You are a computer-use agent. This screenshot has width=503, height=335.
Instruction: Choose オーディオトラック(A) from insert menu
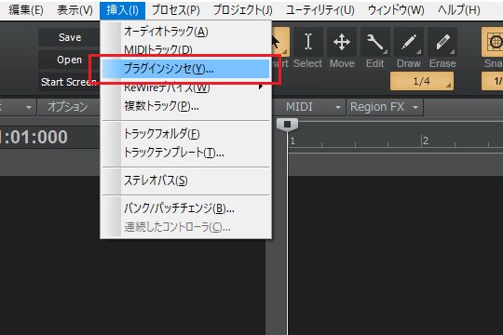coord(185,32)
